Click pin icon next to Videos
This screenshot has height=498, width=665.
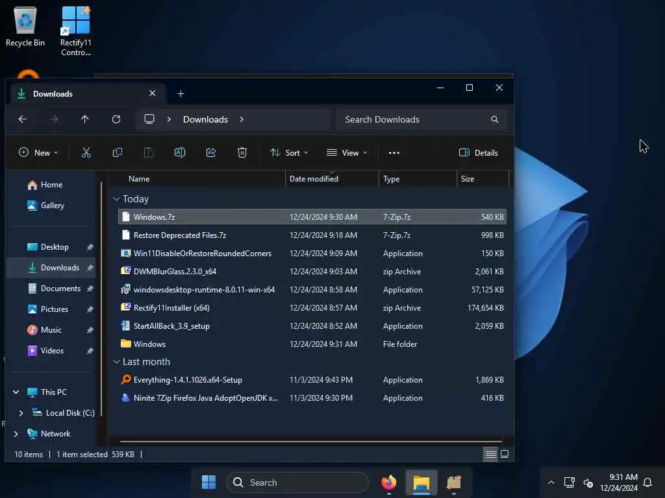pyautogui.click(x=90, y=351)
